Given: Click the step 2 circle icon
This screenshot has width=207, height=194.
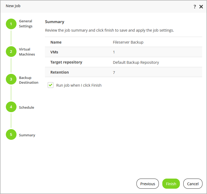Looking at the screenshot, I should click(x=11, y=52).
